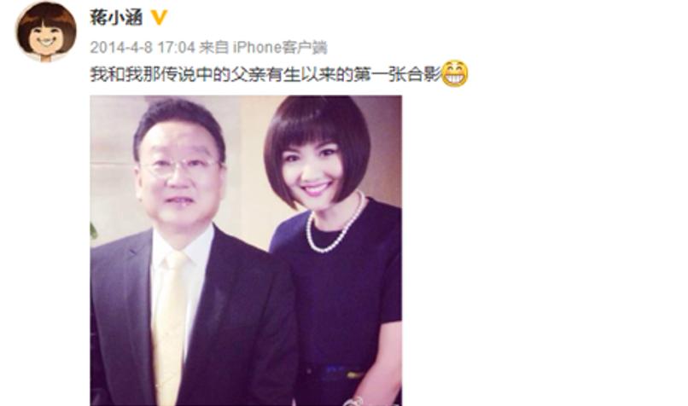Image resolution: width=688 pixels, height=406 pixels.
Task: Open the cartoon avatar profile picture
Action: tap(45, 32)
